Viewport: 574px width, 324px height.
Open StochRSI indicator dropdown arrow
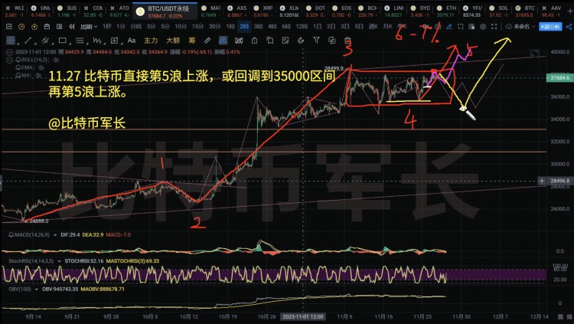pyautogui.click(x=59, y=261)
